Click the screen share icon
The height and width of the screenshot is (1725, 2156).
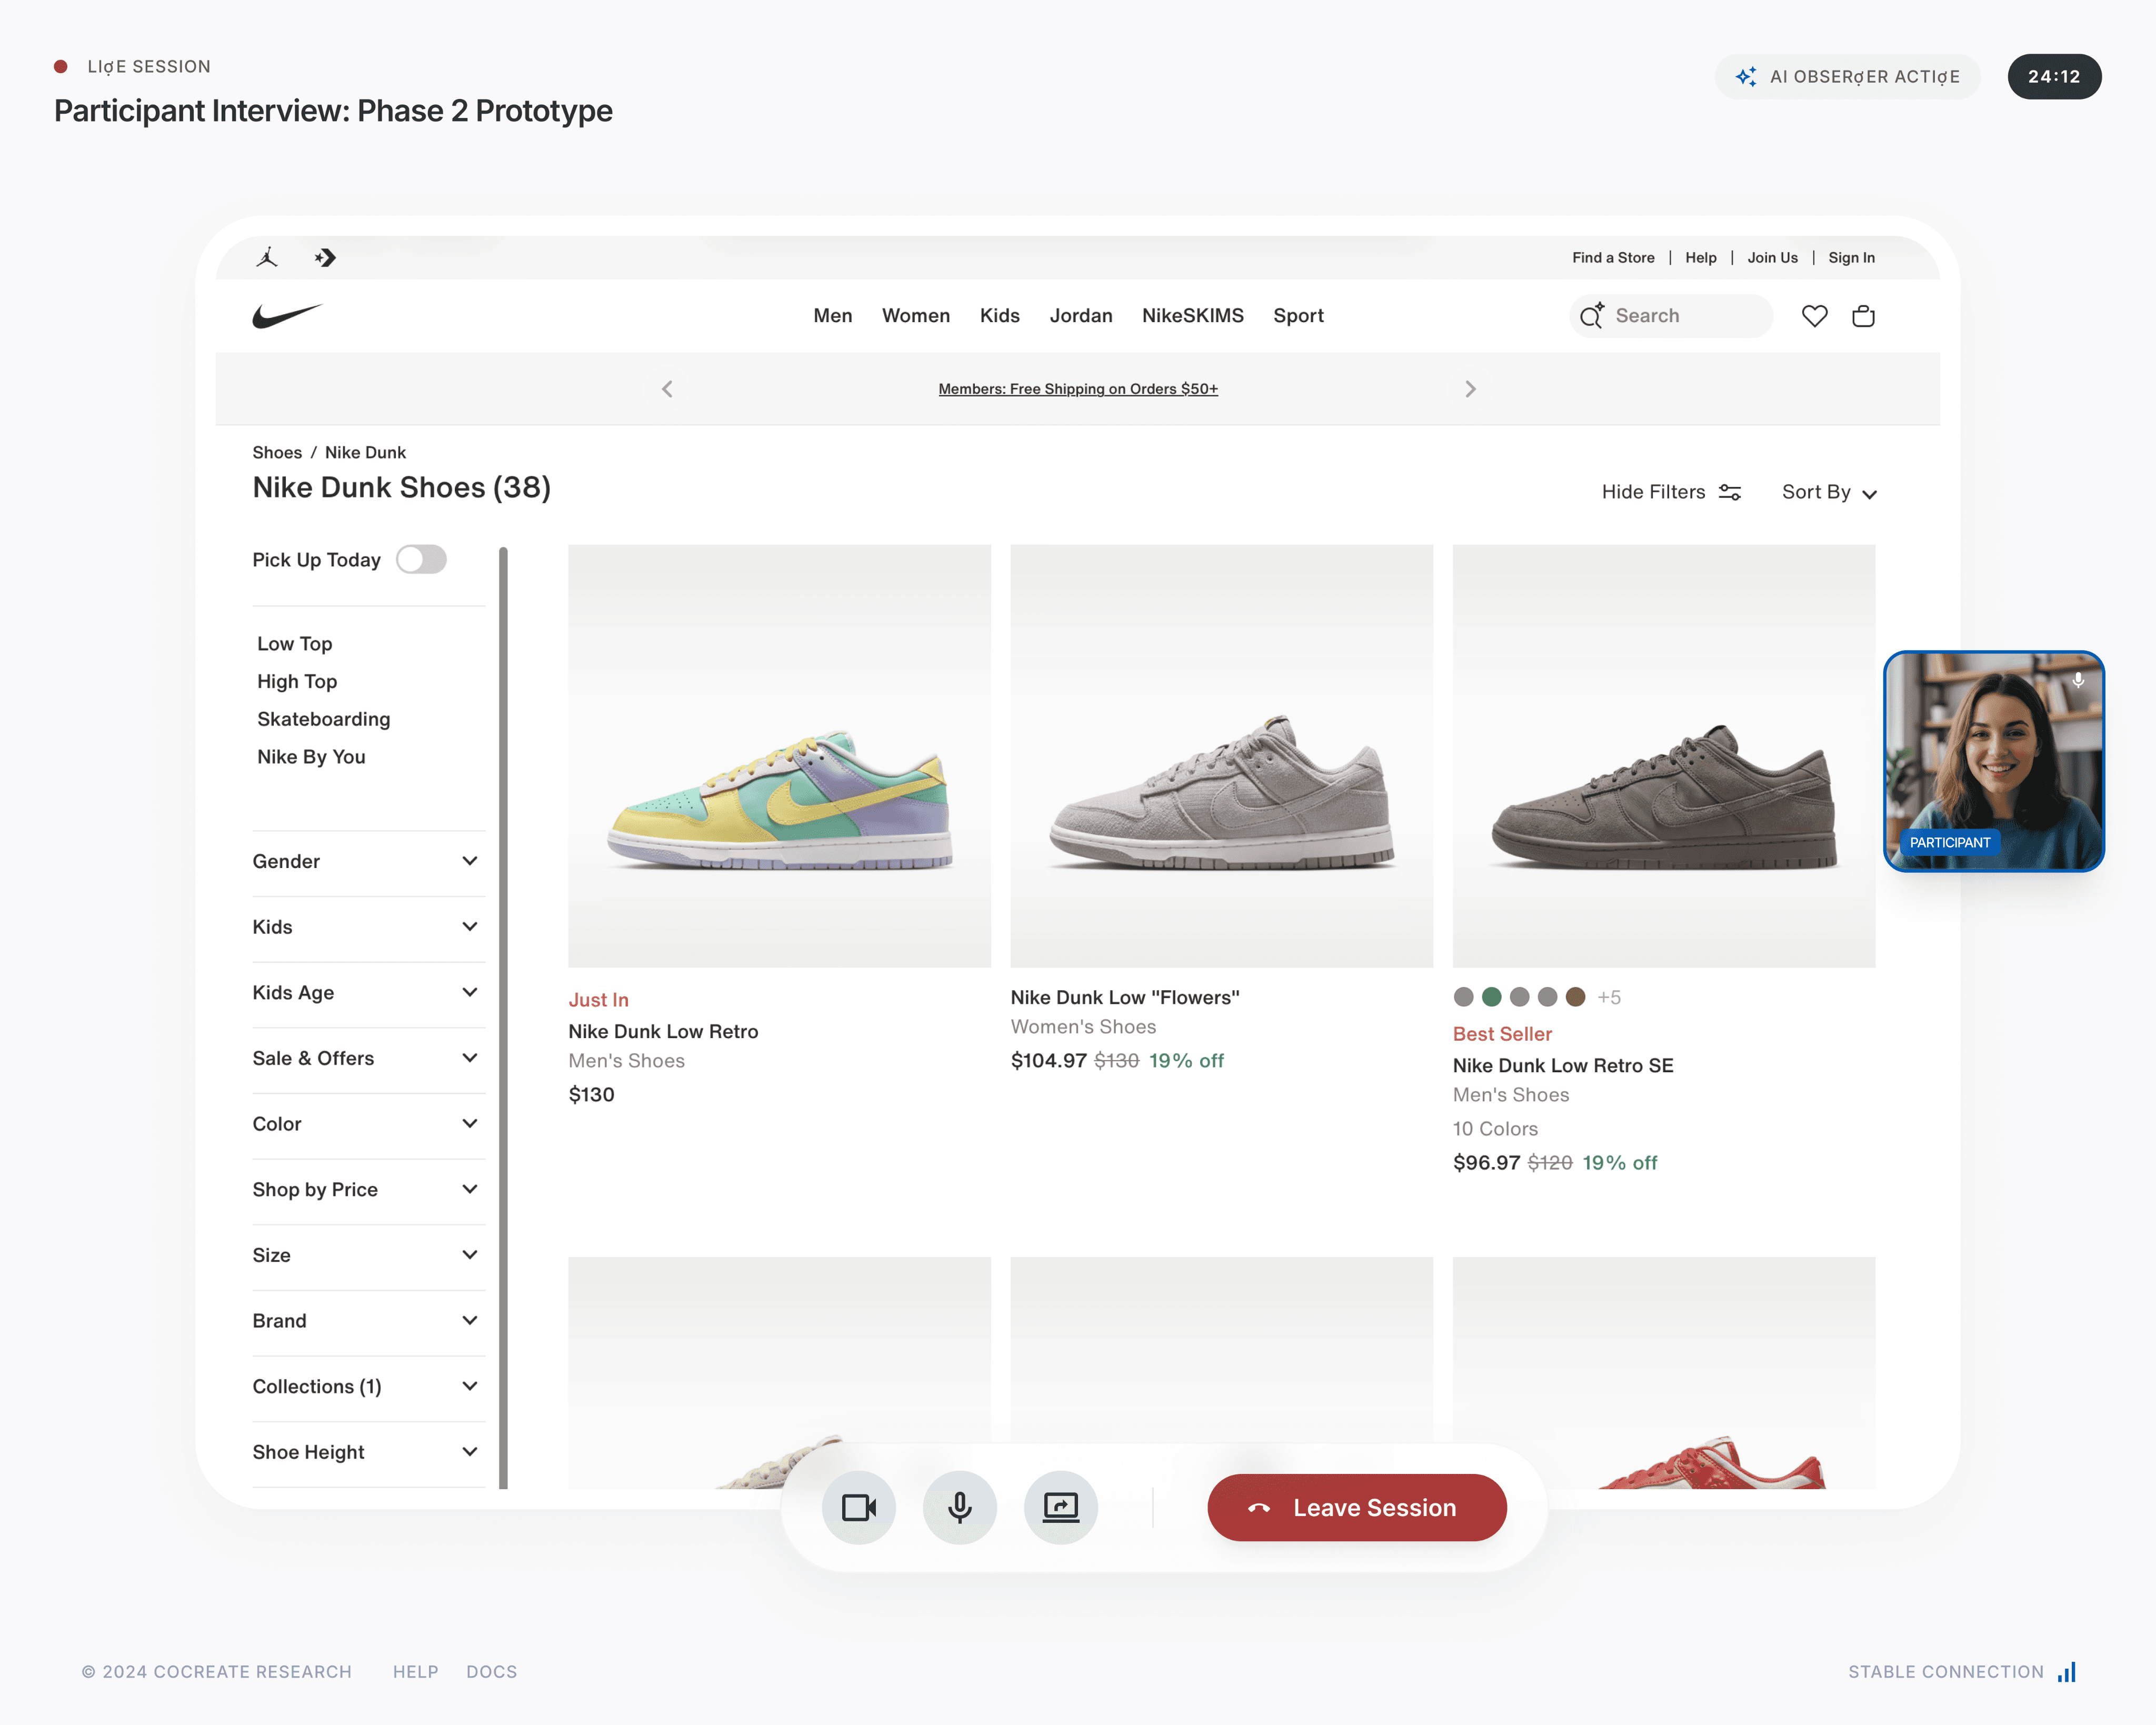pos(1060,1507)
